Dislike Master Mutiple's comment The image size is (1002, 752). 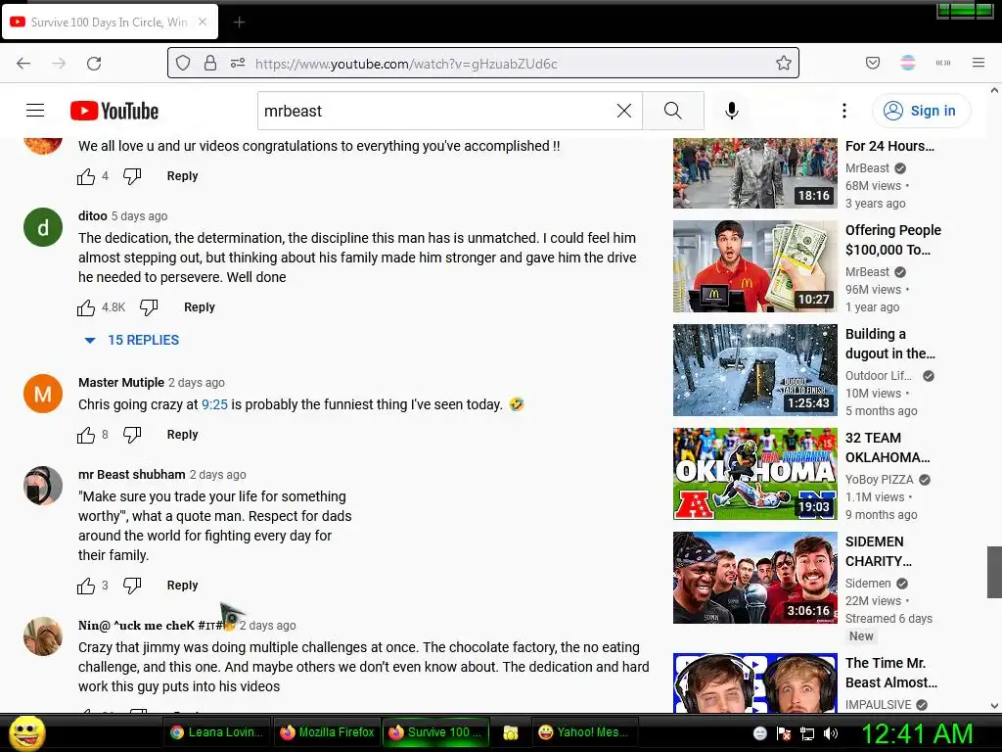pyautogui.click(x=132, y=435)
